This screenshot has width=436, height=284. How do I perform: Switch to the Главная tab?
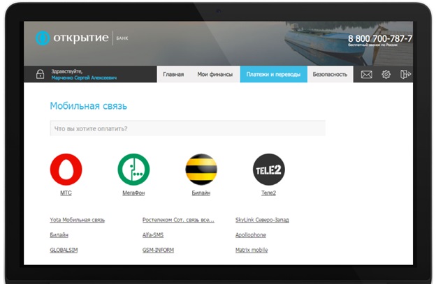(173, 75)
